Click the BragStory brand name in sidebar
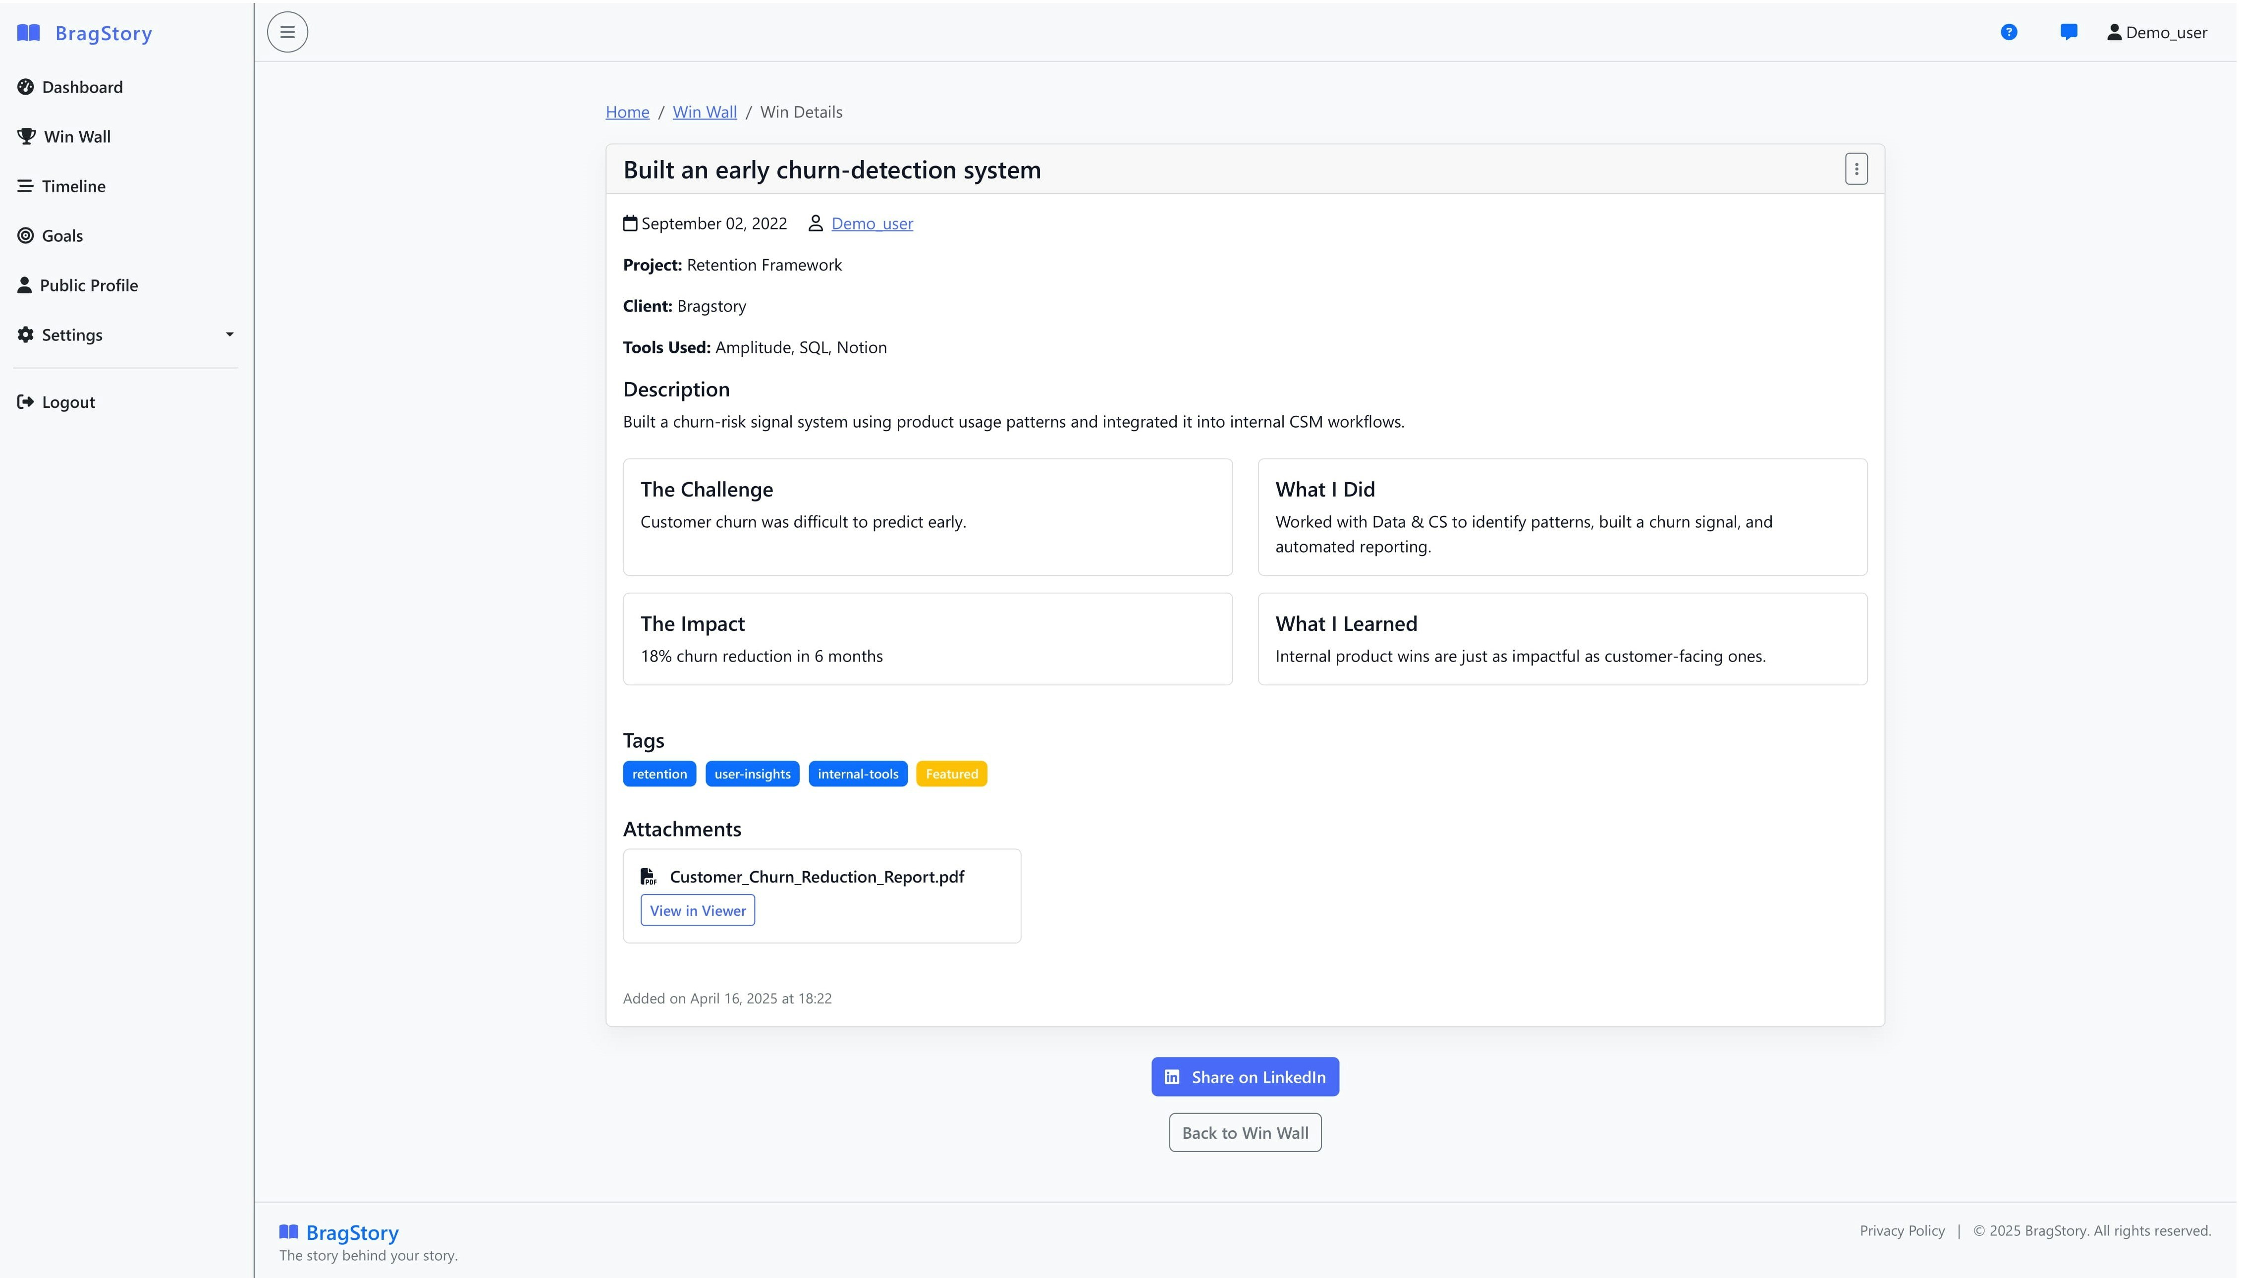The height and width of the screenshot is (1278, 2241). tap(104, 33)
